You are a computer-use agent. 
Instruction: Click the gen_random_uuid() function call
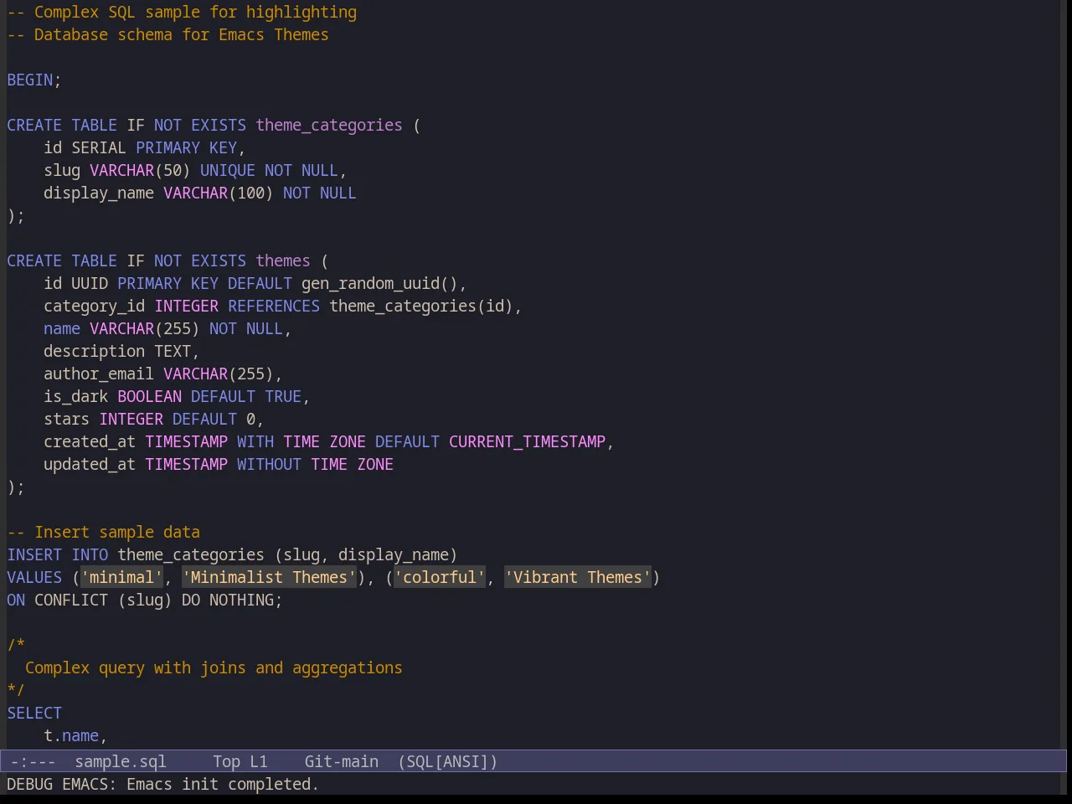(379, 283)
